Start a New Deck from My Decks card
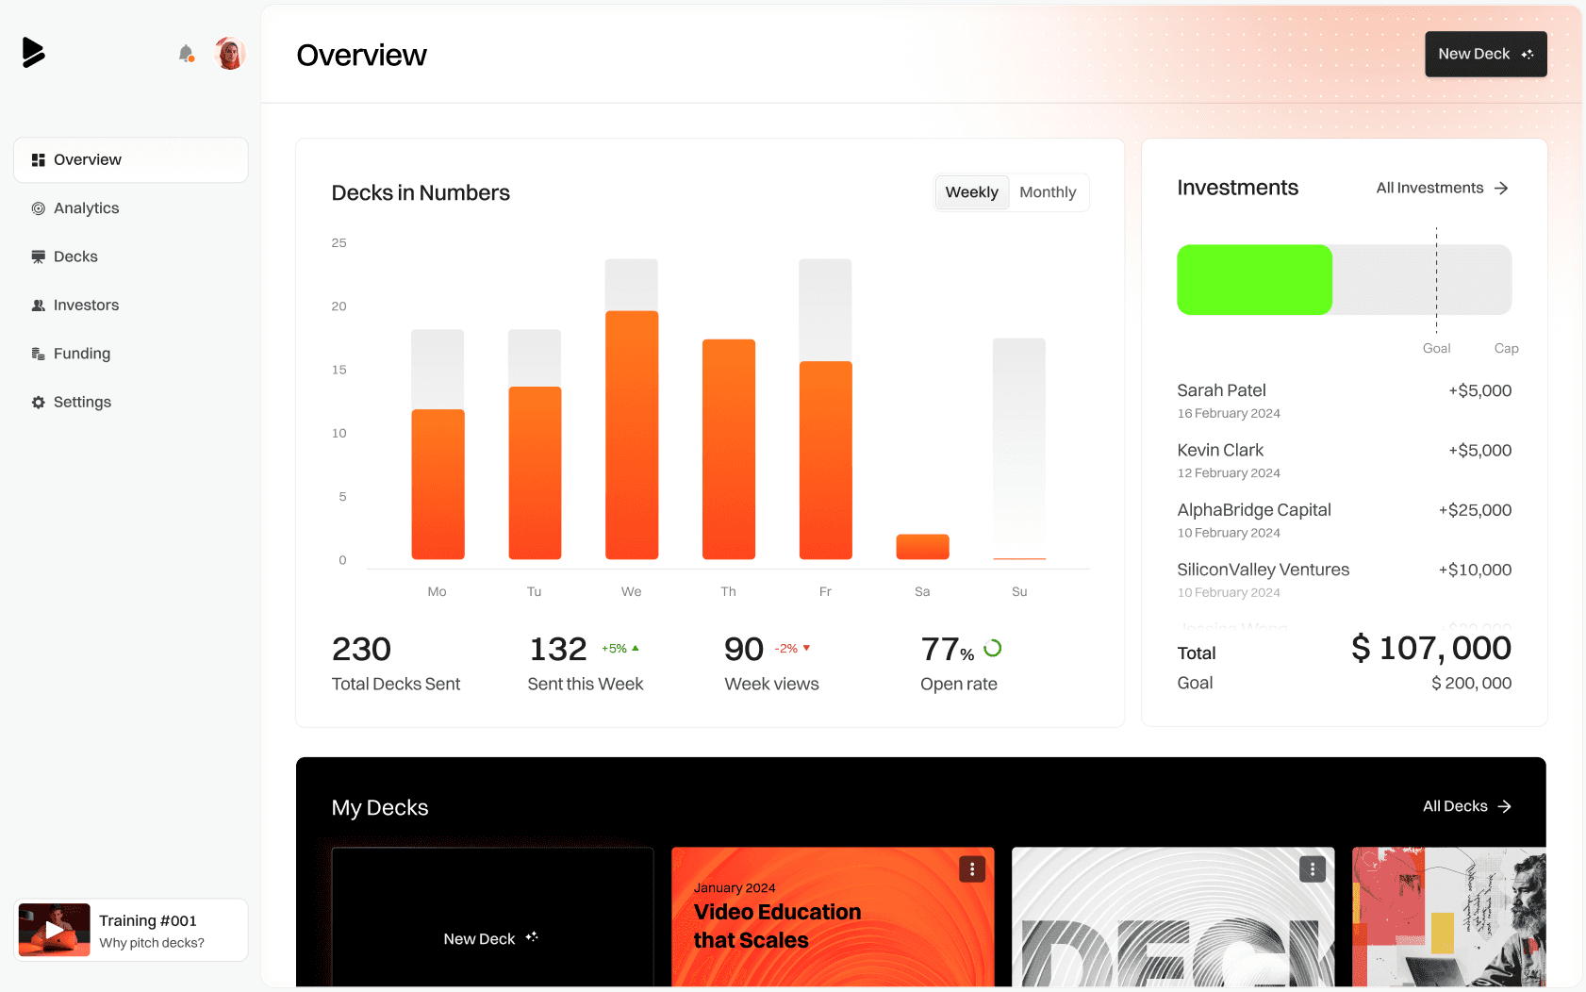The width and height of the screenshot is (1586, 992). (x=491, y=937)
